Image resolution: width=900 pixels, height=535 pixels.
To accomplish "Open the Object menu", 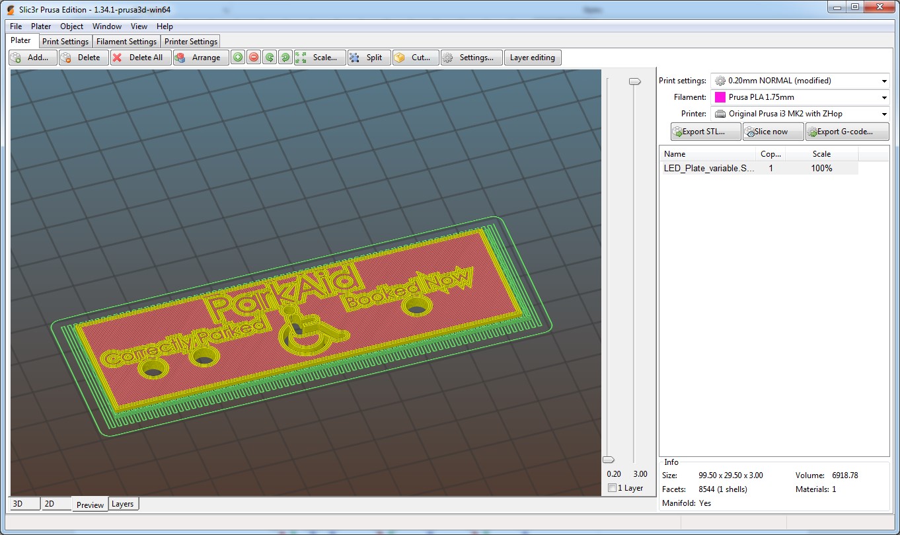I will click(x=71, y=26).
